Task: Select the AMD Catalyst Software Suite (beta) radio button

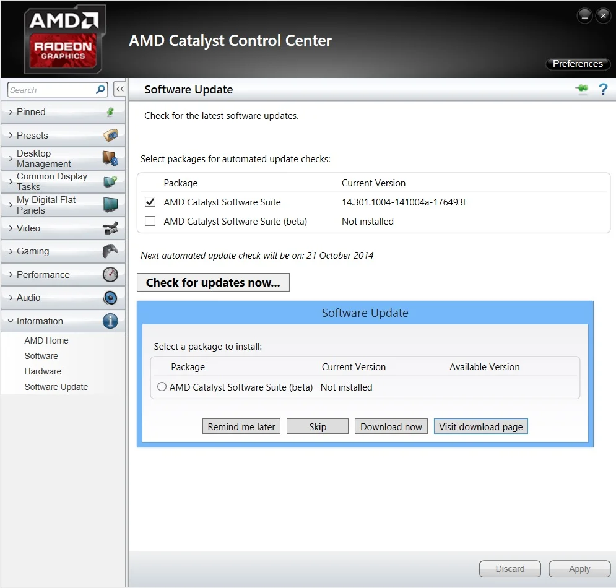Action: (162, 387)
